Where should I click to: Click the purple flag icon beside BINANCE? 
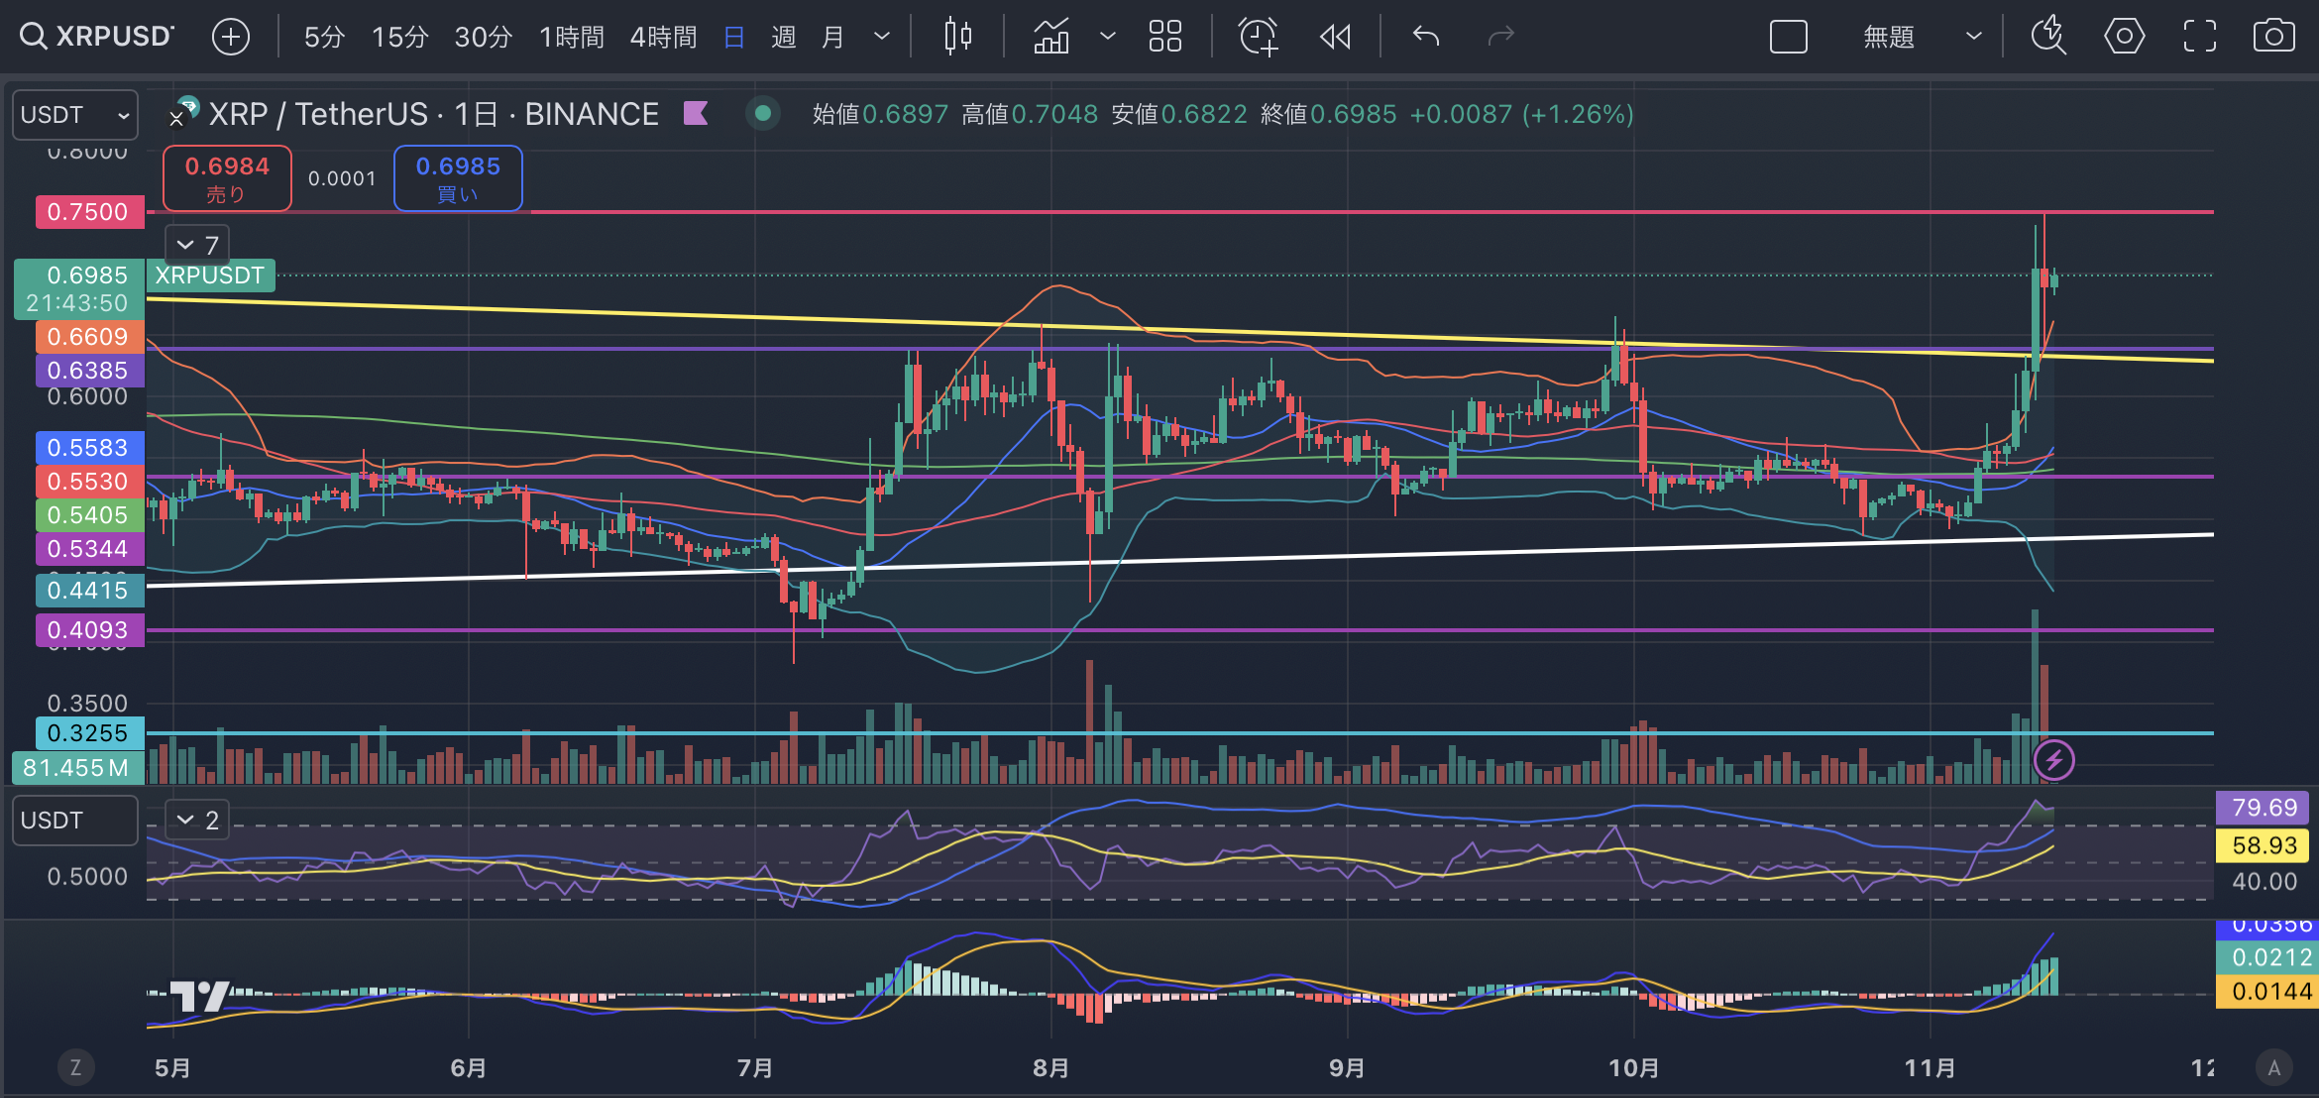(696, 114)
